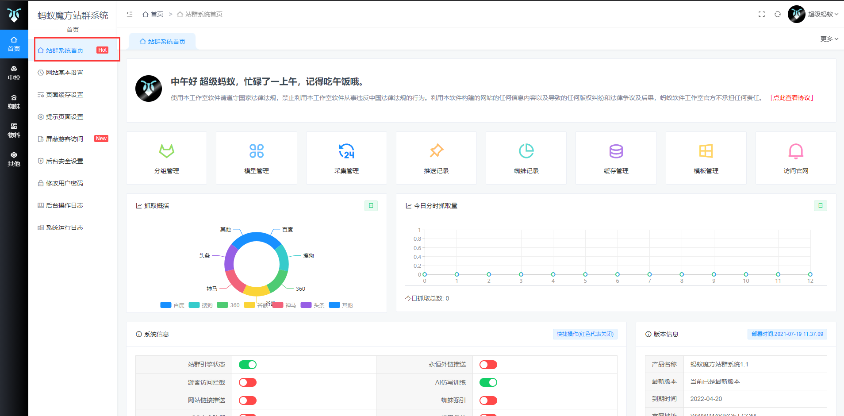Viewport: 844px width, 416px height.
Task: Open the 模板管理 template management icon
Action: (x=706, y=151)
